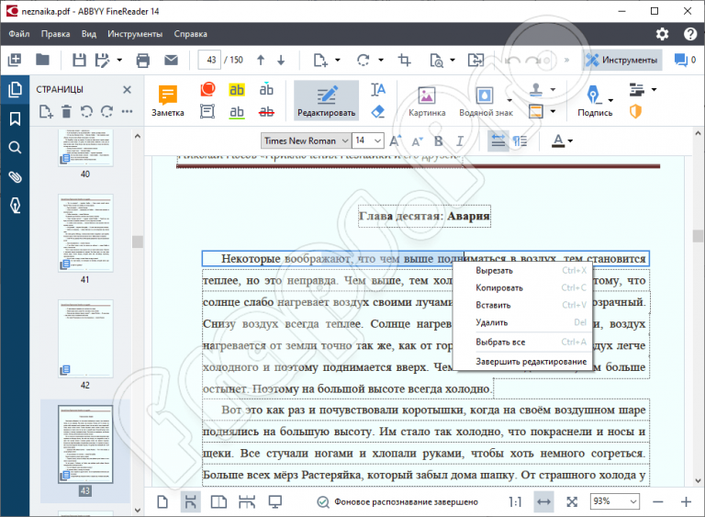
Task: Open the Правка menu
Action: [x=56, y=34]
